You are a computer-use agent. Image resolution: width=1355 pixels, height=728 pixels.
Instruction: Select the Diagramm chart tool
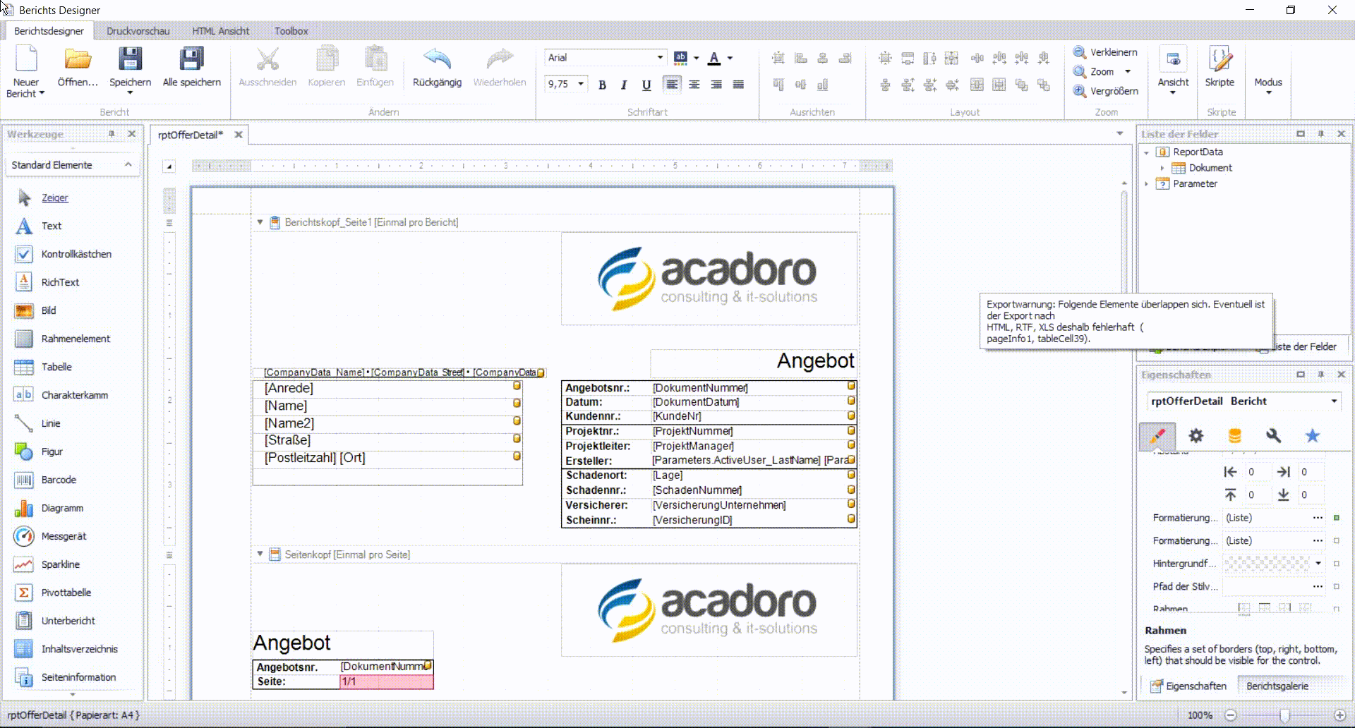tap(61, 508)
